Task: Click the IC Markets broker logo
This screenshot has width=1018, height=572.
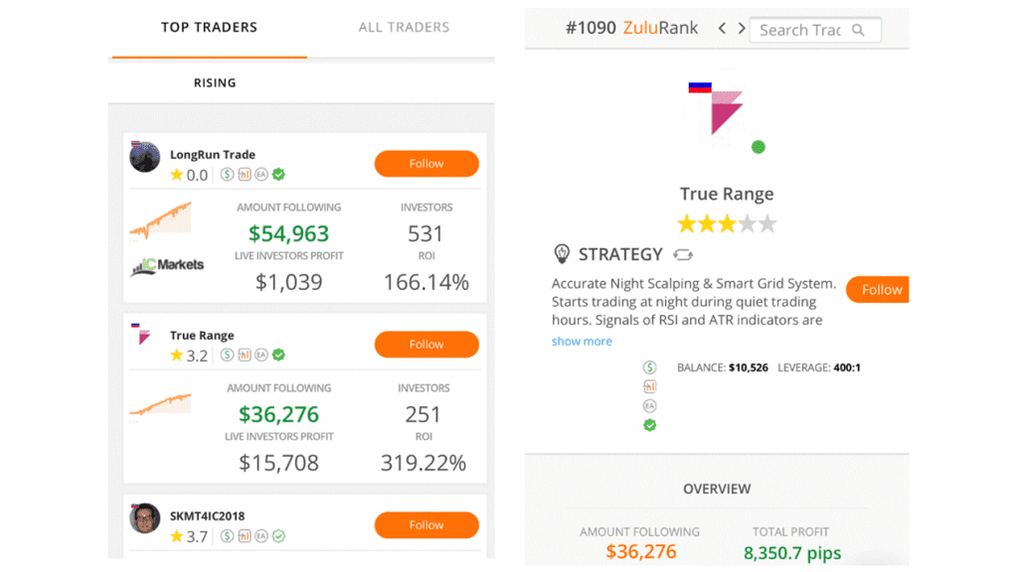Action: pyautogui.click(x=167, y=265)
